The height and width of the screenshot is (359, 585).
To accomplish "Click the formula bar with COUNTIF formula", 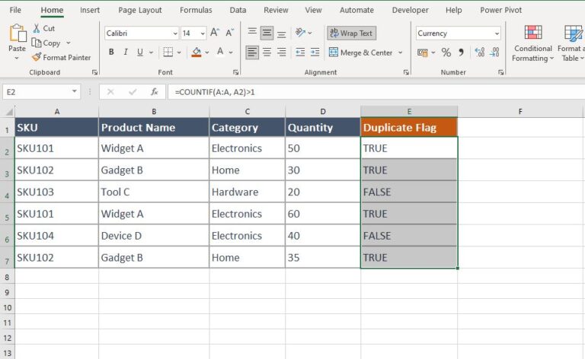I will pyautogui.click(x=376, y=91).
